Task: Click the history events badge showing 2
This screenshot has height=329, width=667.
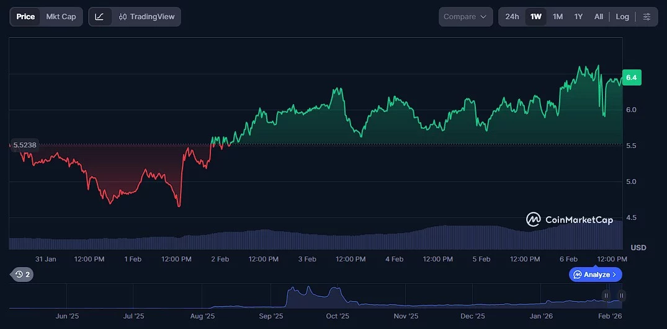Action: [22, 274]
